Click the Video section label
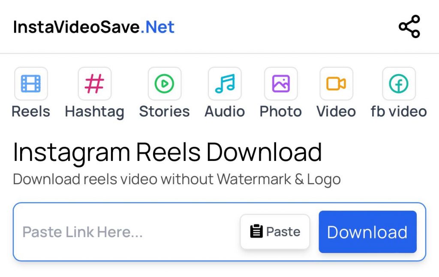Viewport: 439px width, 277px height. coord(336,112)
